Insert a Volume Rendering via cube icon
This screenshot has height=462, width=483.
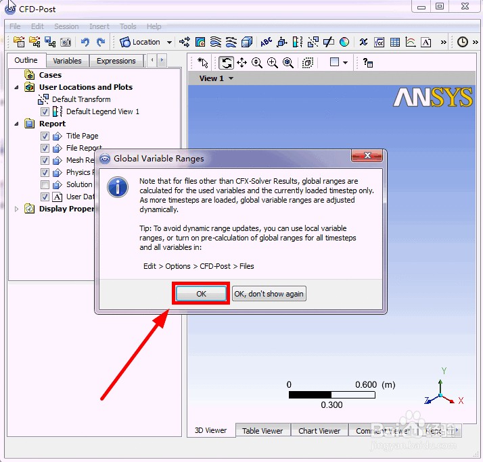(247, 42)
